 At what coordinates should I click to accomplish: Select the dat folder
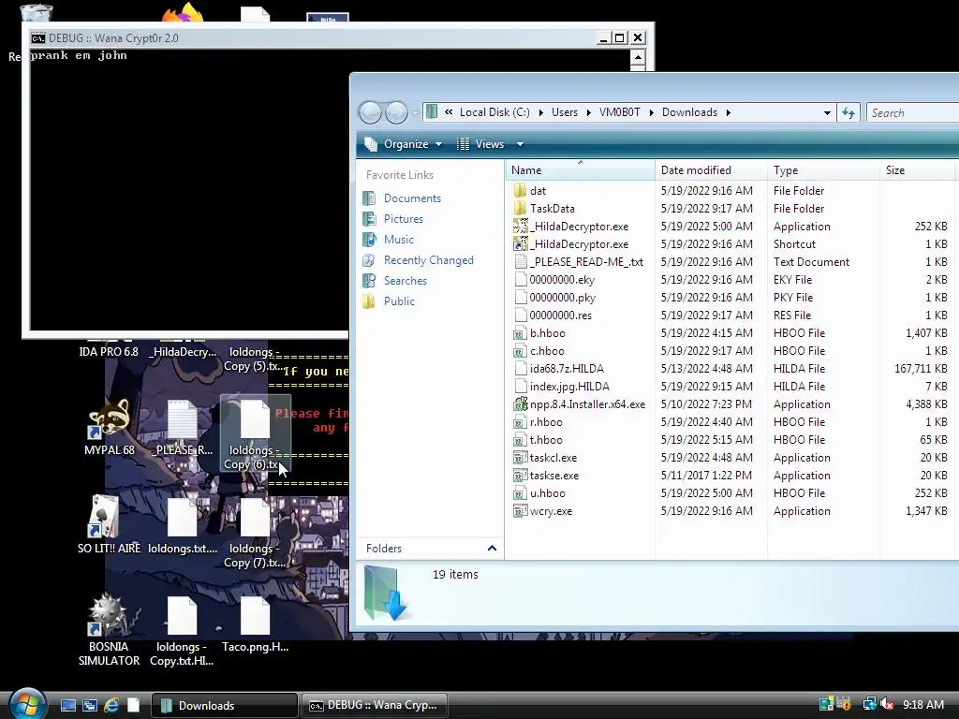538,191
